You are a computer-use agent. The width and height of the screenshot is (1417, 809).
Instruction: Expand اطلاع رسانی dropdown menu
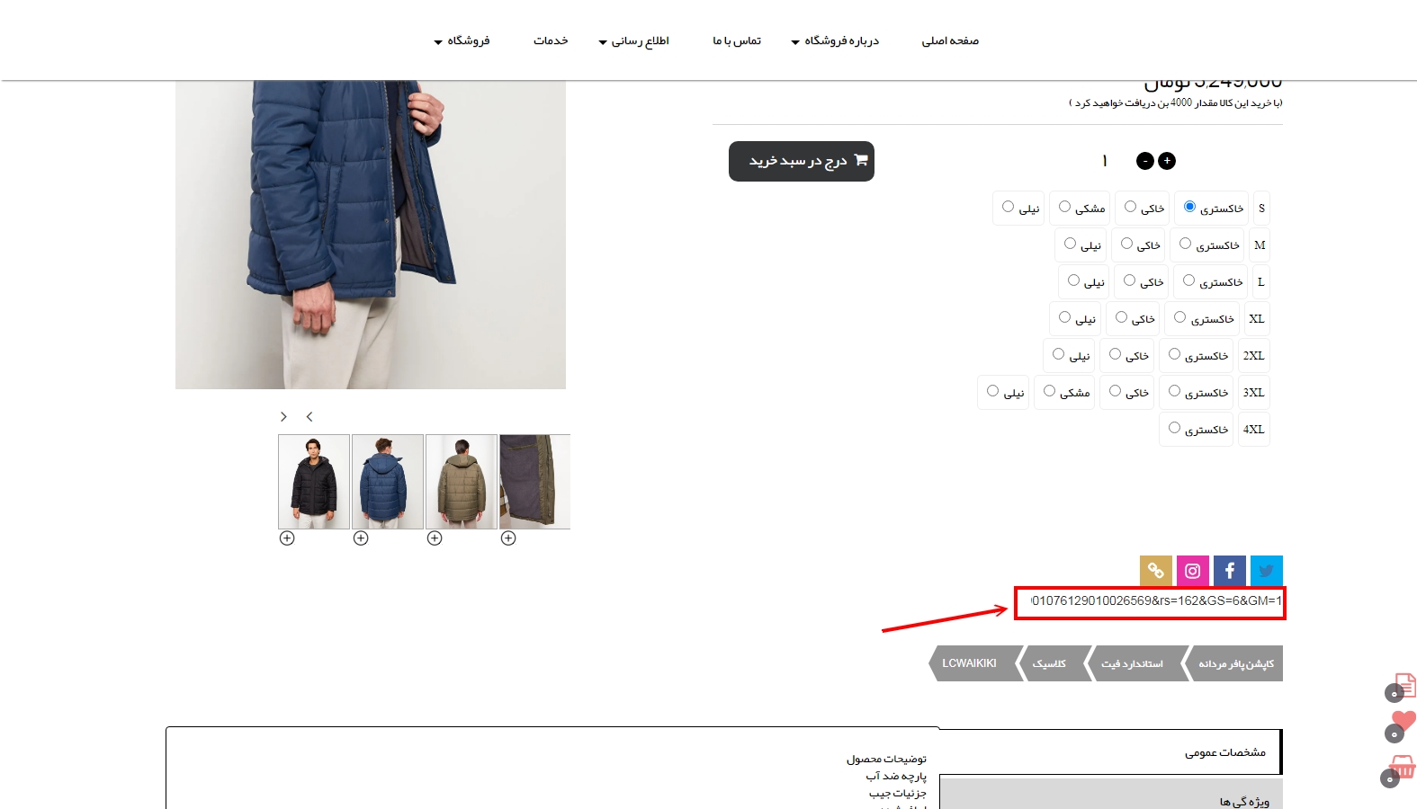tap(633, 40)
